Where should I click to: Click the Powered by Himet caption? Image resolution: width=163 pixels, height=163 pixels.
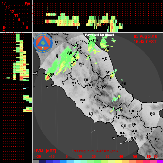(99, 35)
